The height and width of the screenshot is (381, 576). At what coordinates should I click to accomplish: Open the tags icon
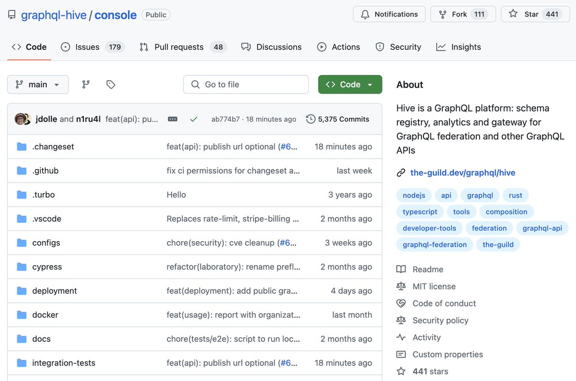[x=111, y=84]
